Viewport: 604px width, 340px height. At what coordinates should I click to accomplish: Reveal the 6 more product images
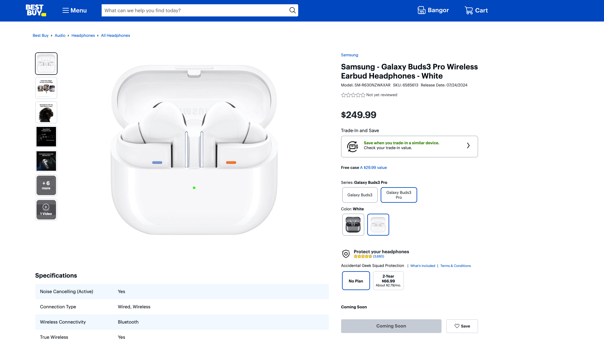46,185
